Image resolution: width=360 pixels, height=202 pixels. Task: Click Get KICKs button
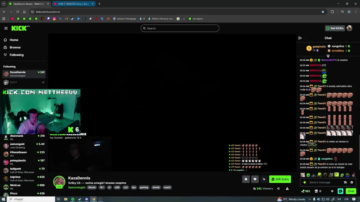coord(335,28)
